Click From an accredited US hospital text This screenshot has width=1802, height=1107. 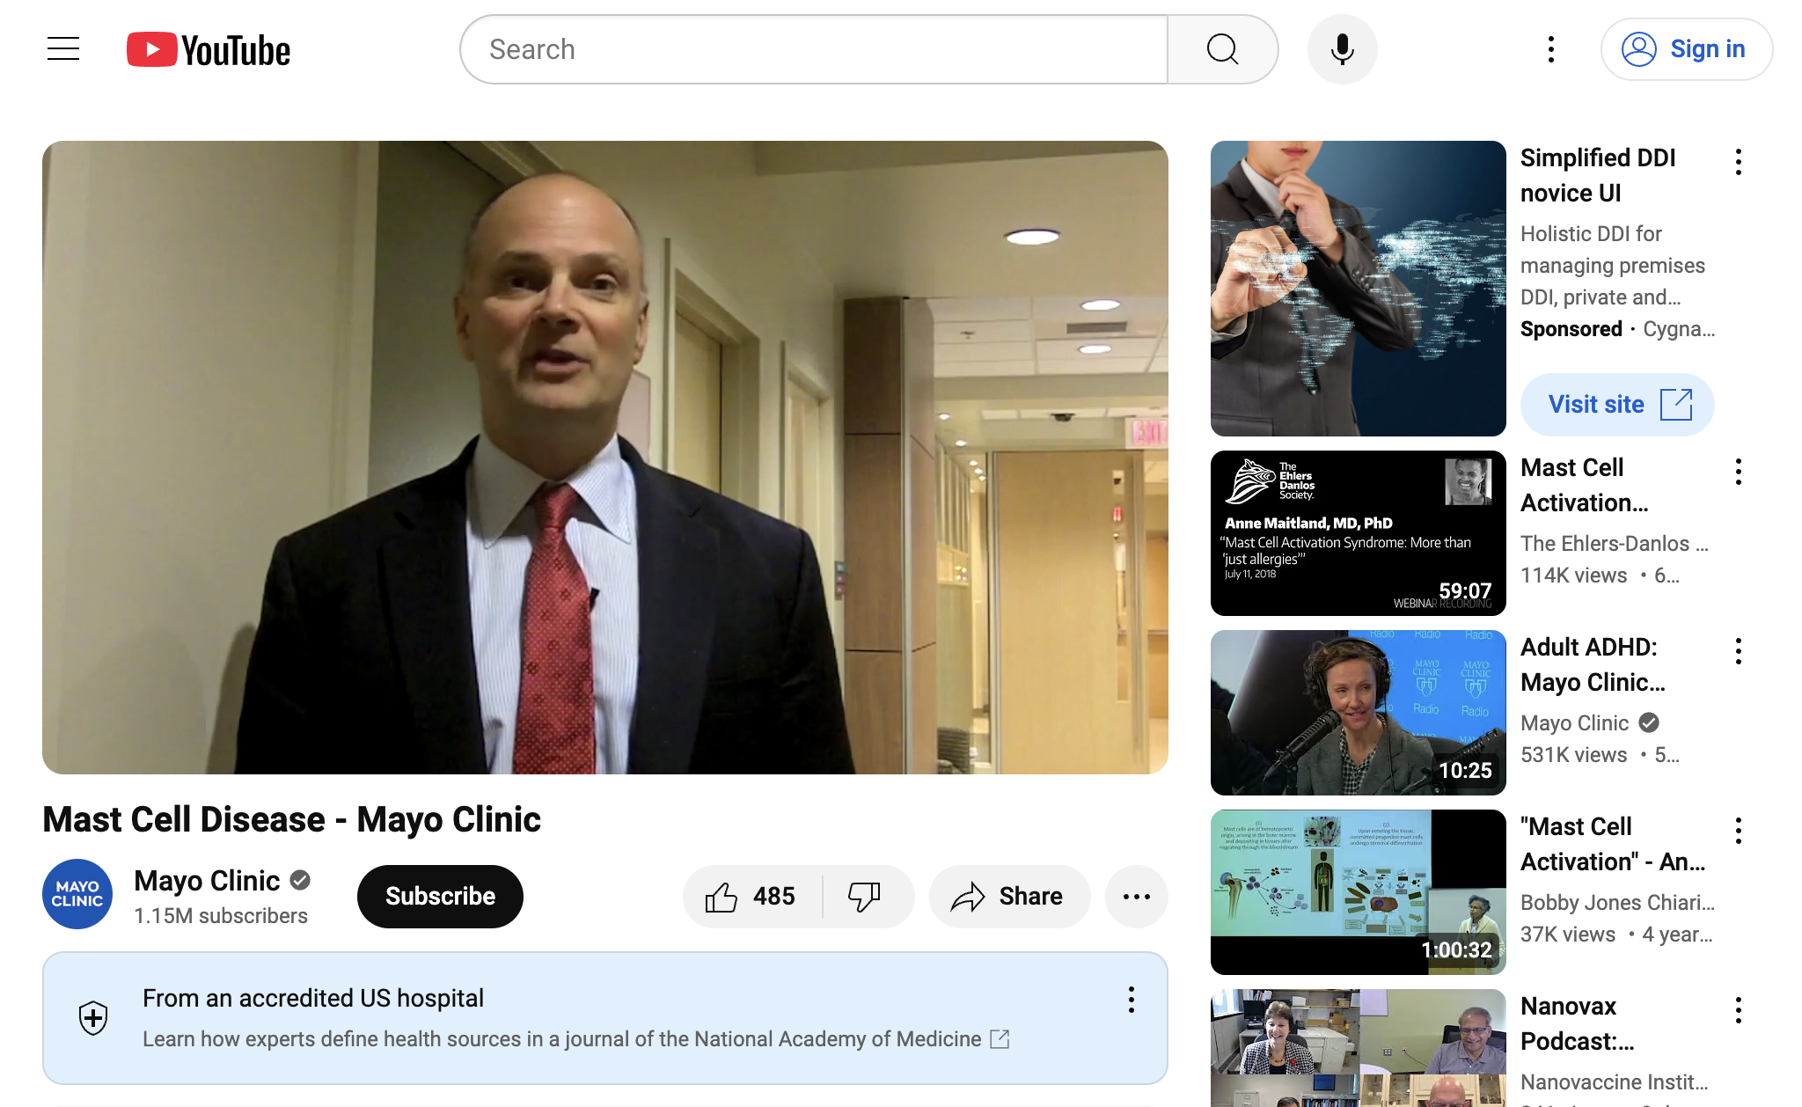[x=313, y=998]
